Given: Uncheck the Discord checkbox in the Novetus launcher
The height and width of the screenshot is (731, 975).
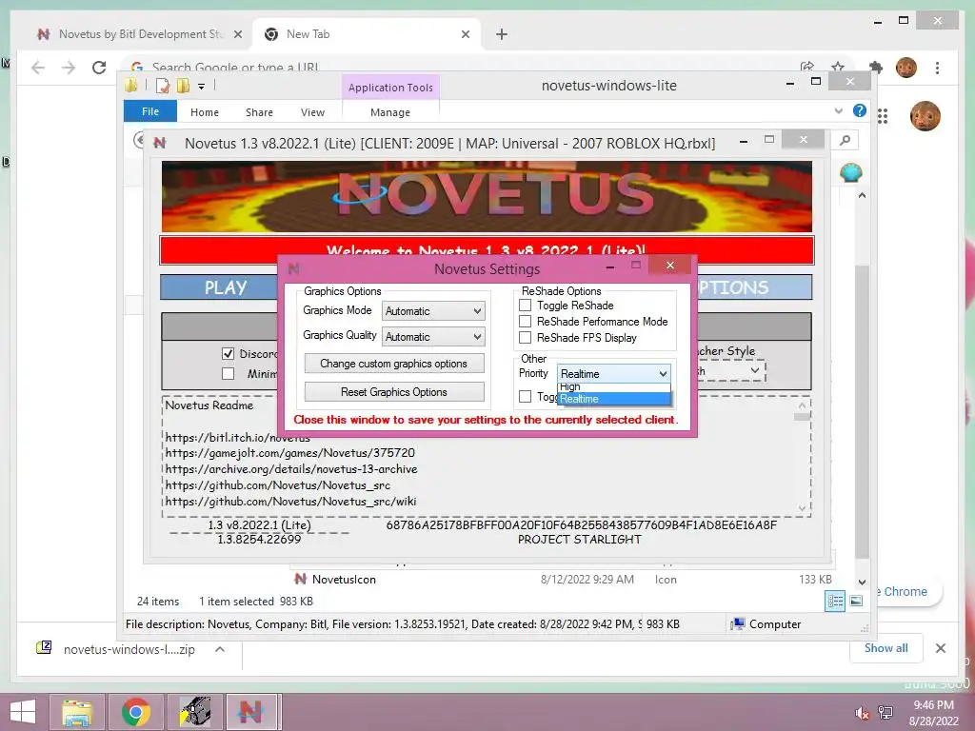Looking at the screenshot, I should 229,354.
